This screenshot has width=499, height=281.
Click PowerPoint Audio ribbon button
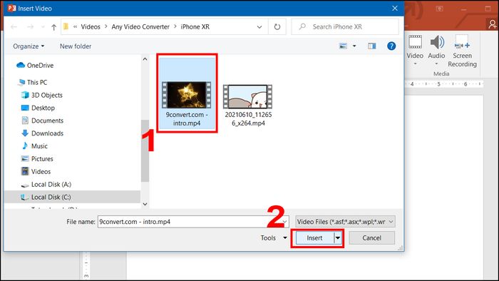click(436, 50)
